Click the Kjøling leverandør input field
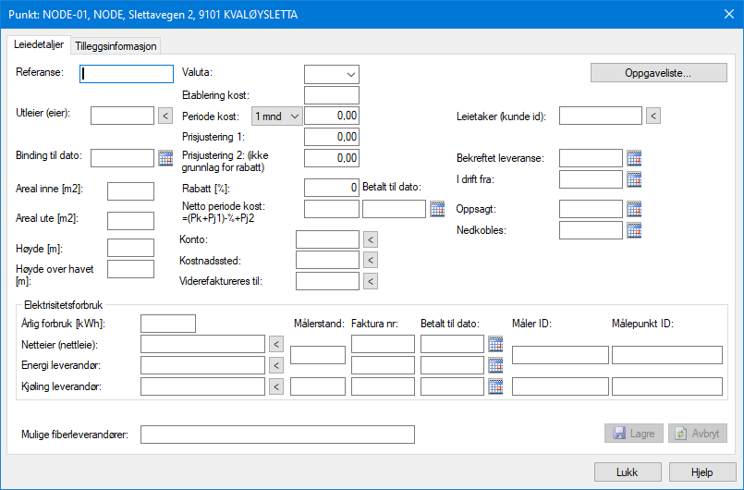Image resolution: width=744 pixels, height=490 pixels. (202, 386)
